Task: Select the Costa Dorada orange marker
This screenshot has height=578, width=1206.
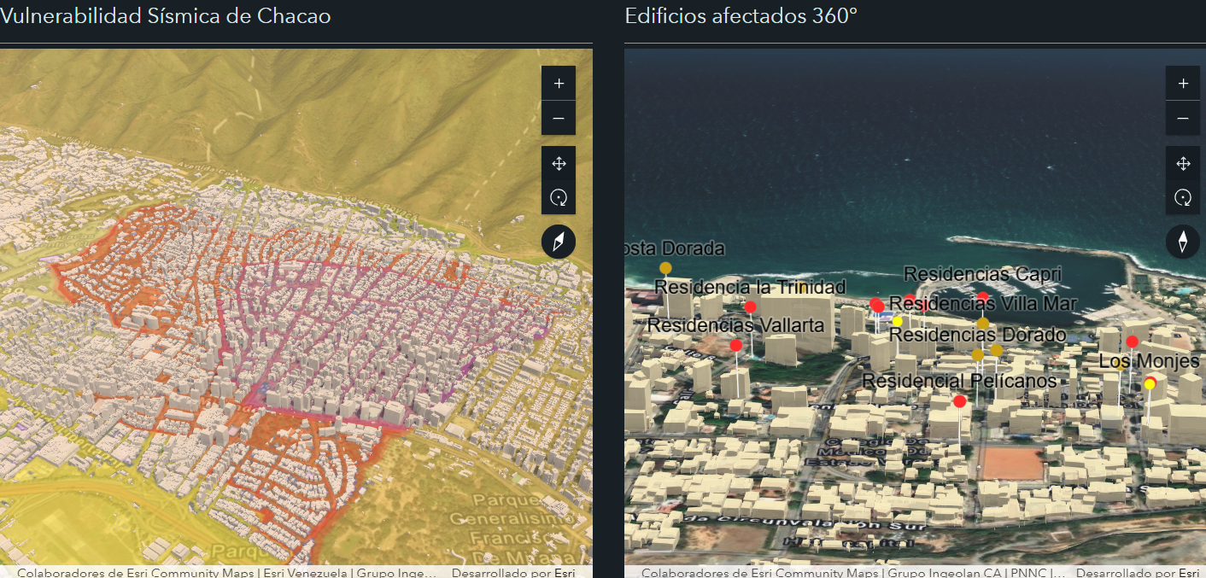Action: coord(665,268)
